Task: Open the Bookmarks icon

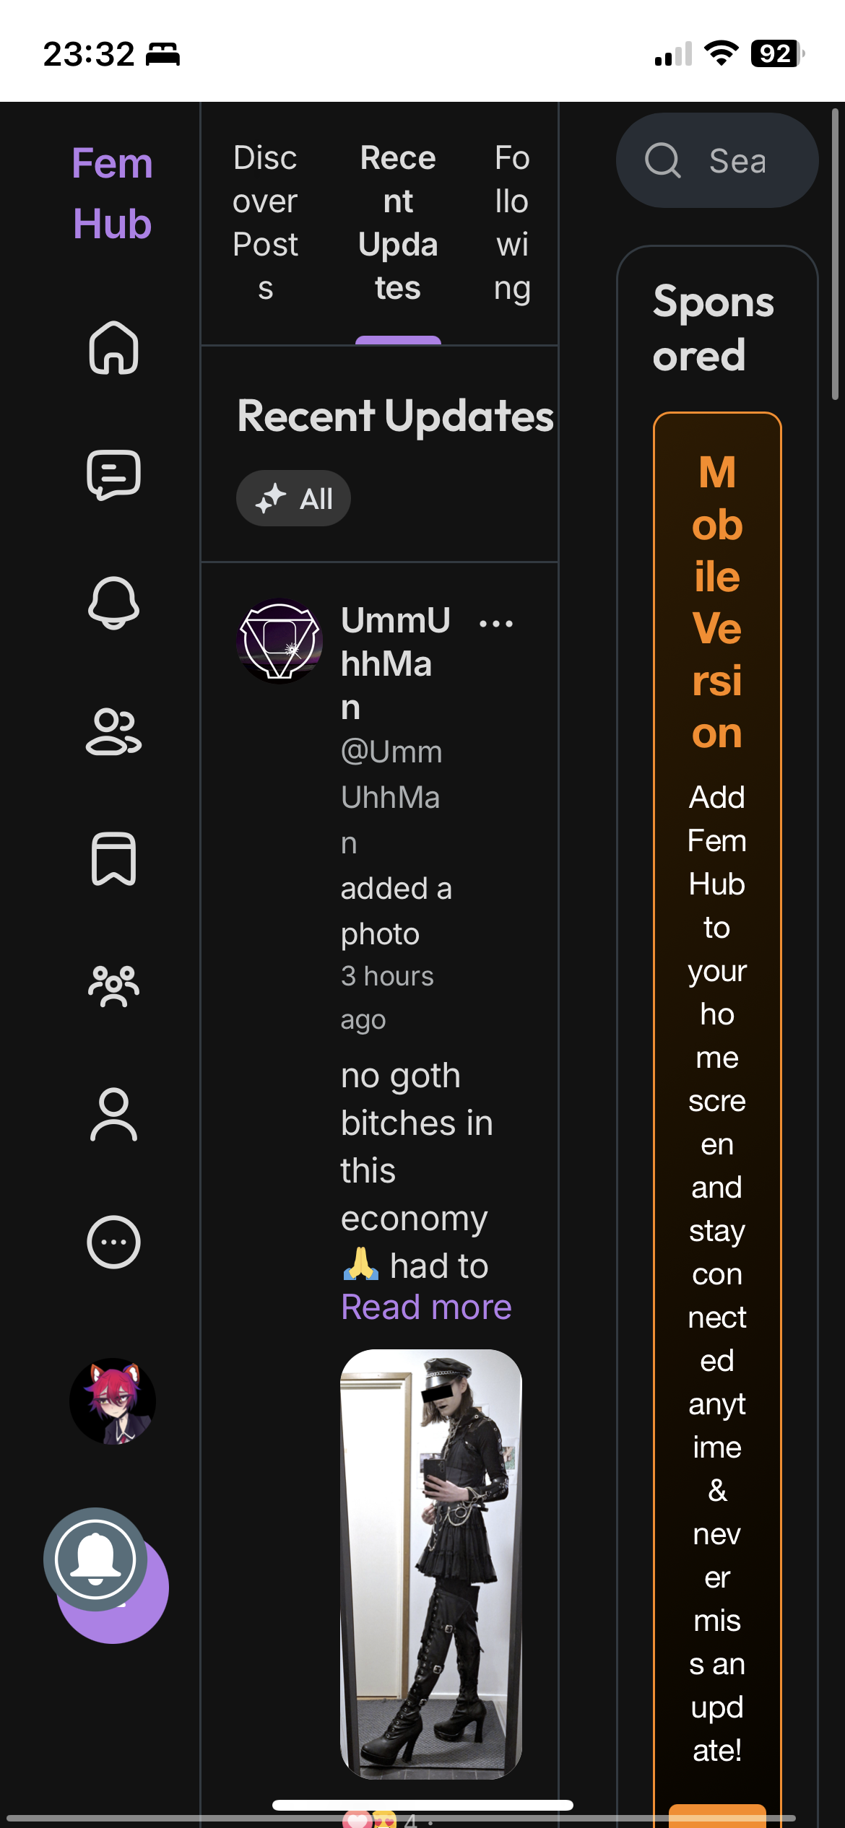Action: coord(113,858)
